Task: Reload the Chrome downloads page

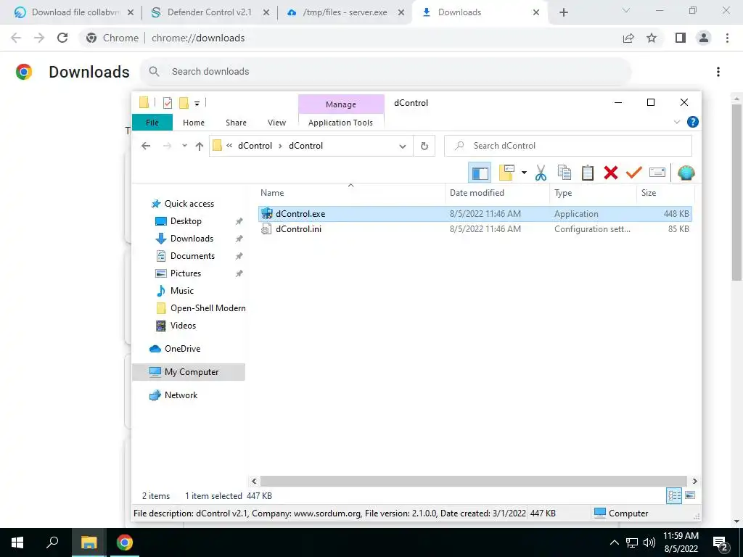Action: pyautogui.click(x=62, y=38)
